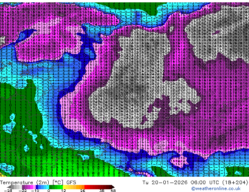Image resolution: width=249 pixels, height=192 pixels.
Task: Click the left gray arrow end of the legend
Action: point(9,187)
